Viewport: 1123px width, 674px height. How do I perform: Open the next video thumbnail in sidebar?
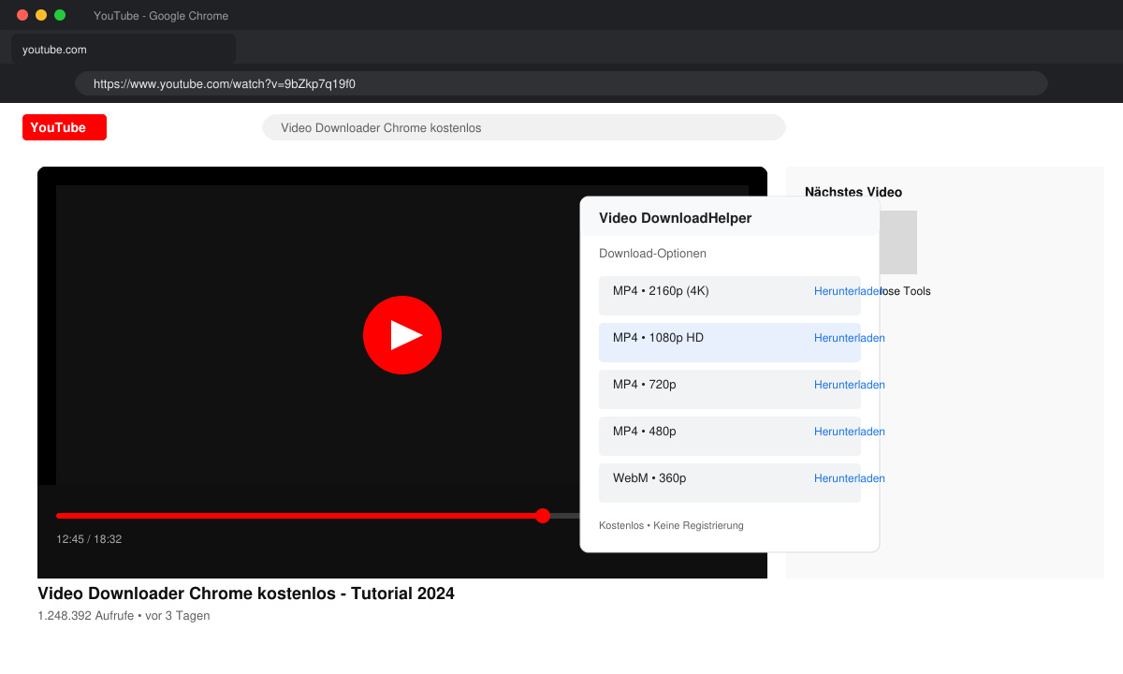pyautogui.click(x=898, y=242)
